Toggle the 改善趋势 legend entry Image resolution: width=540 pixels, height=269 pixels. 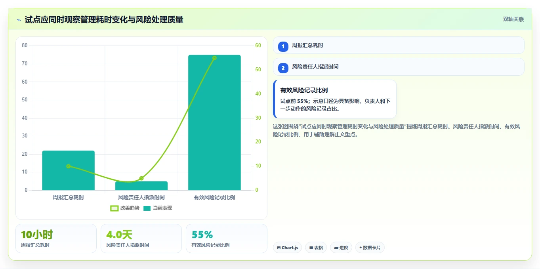coord(125,208)
